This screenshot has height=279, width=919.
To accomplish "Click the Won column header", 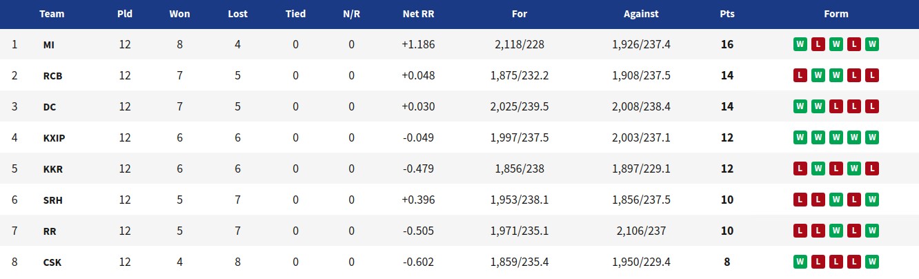I will coord(179,14).
